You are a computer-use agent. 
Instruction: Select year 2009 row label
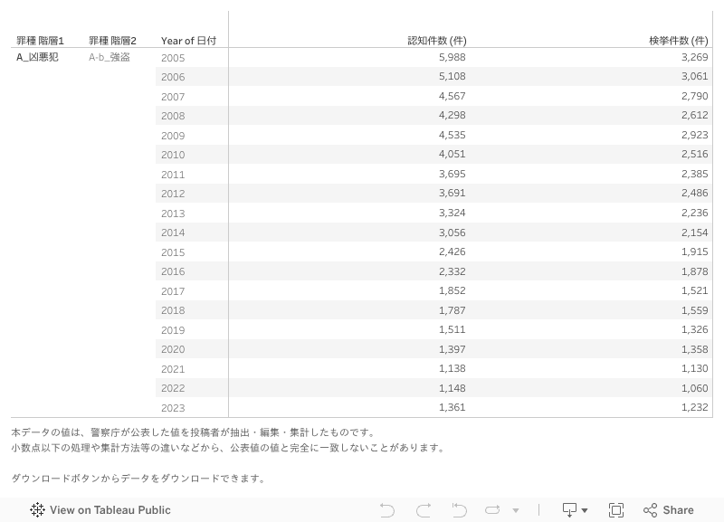173,136
